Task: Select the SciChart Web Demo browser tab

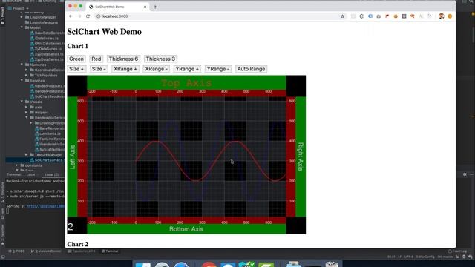Action: click(117, 7)
